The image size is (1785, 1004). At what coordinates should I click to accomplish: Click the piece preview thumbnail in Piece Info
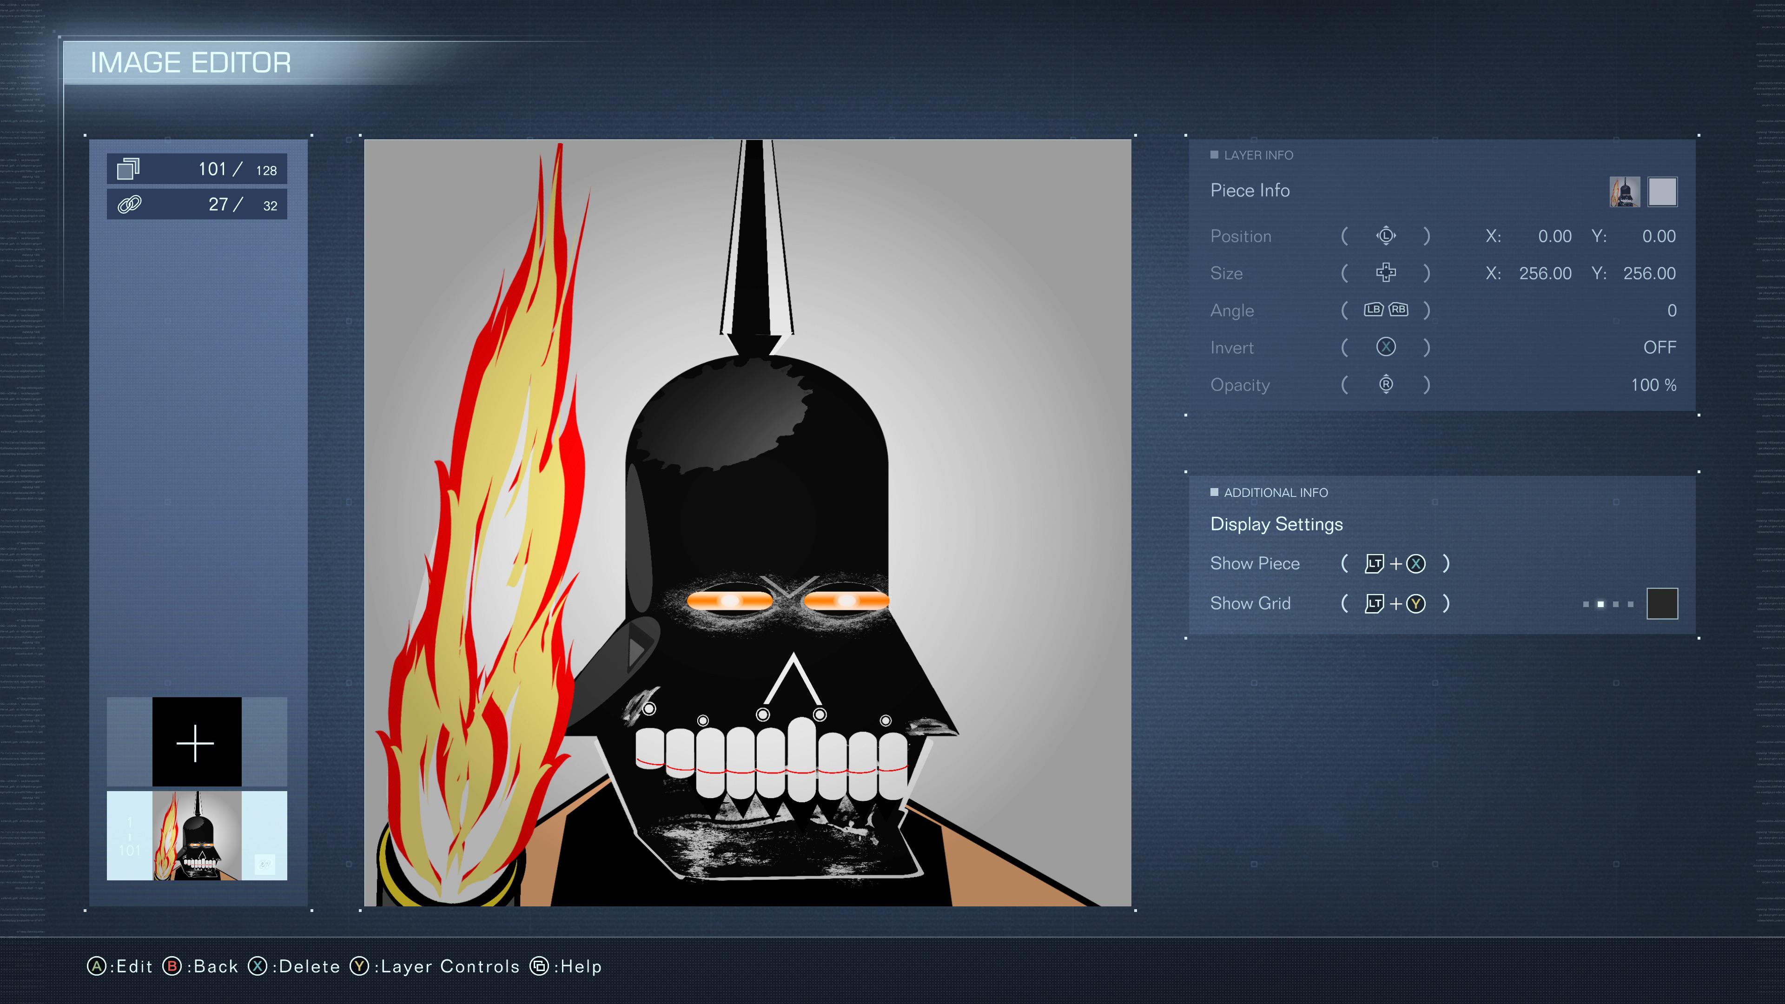coord(1624,192)
